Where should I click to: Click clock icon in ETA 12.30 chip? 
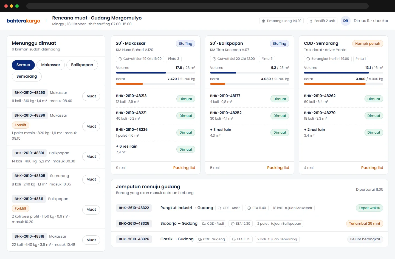(x=233, y=224)
